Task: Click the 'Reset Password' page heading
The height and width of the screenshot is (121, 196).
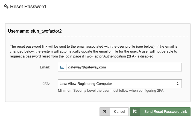Action: coord(28,6)
